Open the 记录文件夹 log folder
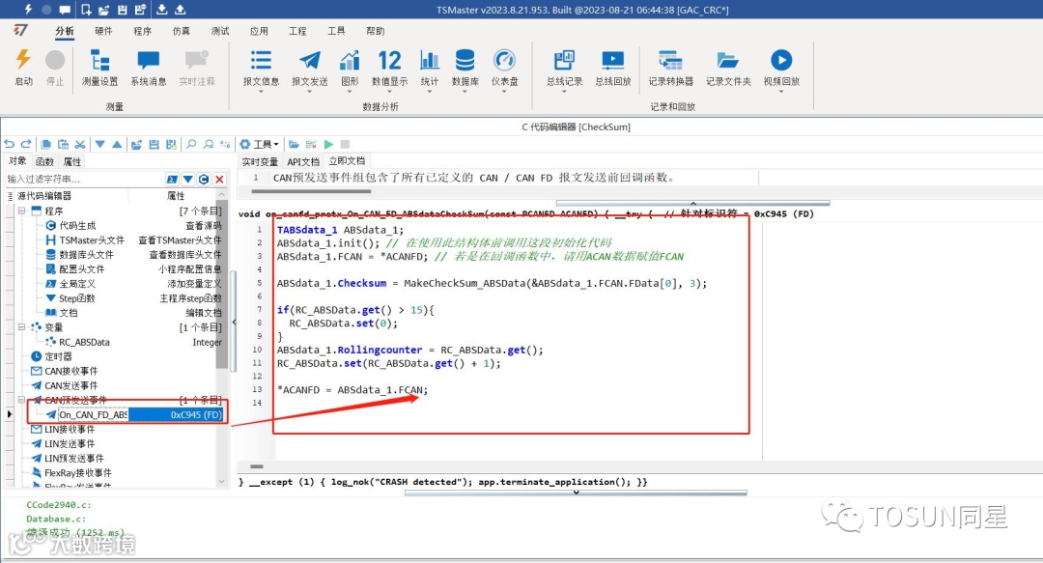 tap(728, 68)
